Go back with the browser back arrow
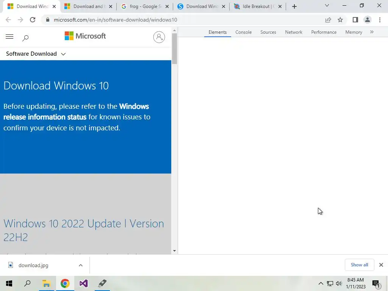This screenshot has height=291, width=388. click(x=8, y=20)
